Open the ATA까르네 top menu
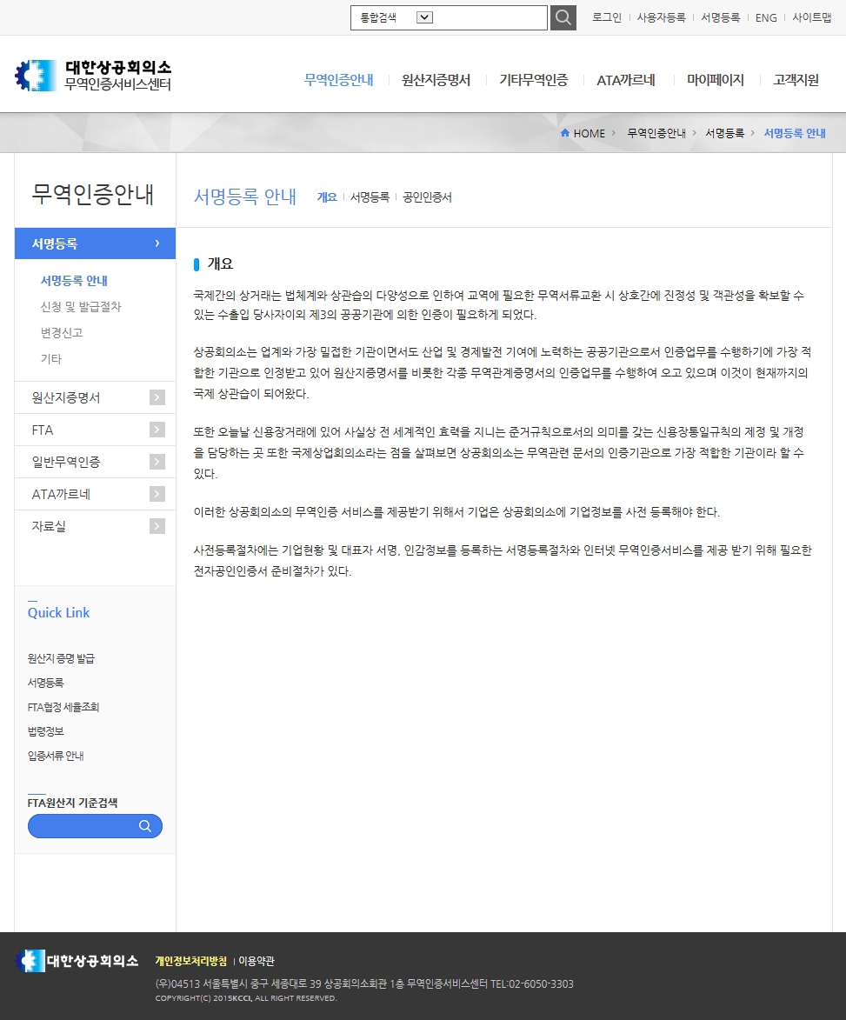Screen dimensions: 846x1020 (625, 80)
